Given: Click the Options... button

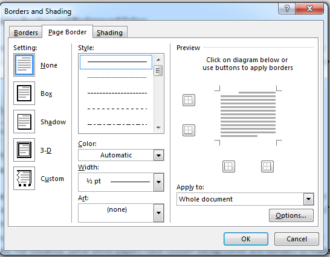Looking at the screenshot, I should (x=291, y=215).
